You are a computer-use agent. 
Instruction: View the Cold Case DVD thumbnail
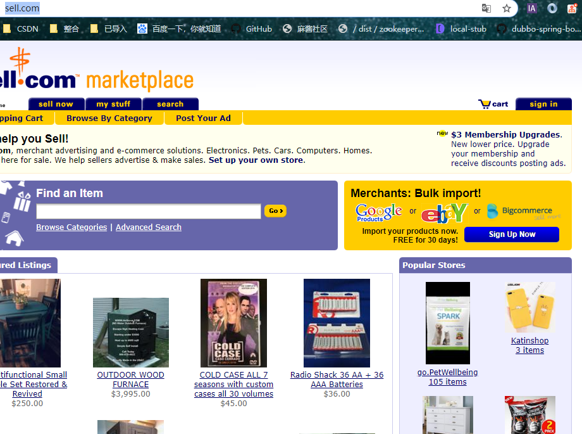click(233, 323)
